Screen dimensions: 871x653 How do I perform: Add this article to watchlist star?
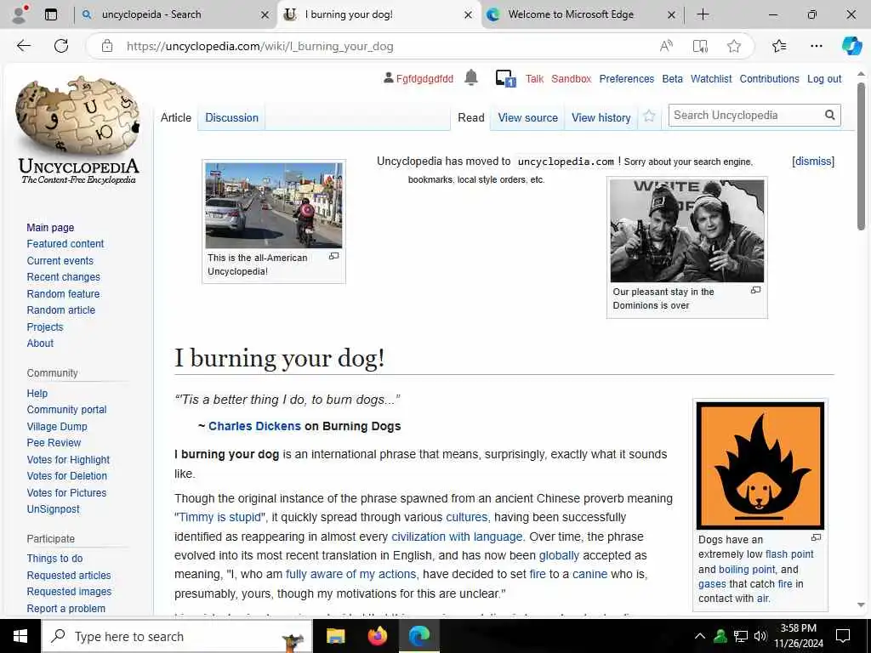point(649,116)
